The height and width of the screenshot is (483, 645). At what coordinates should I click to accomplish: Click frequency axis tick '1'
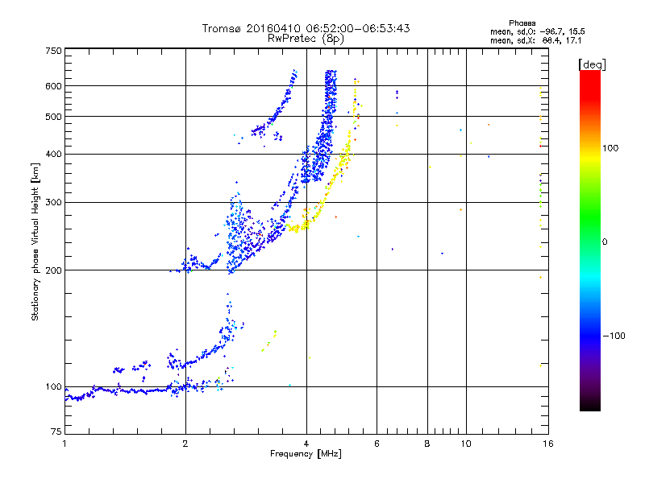click(64, 444)
